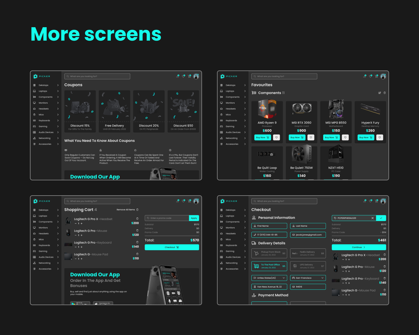419x335 pixels.
Task: Open cart icon in Favourites screen header
Action: pyautogui.click(x=377, y=76)
